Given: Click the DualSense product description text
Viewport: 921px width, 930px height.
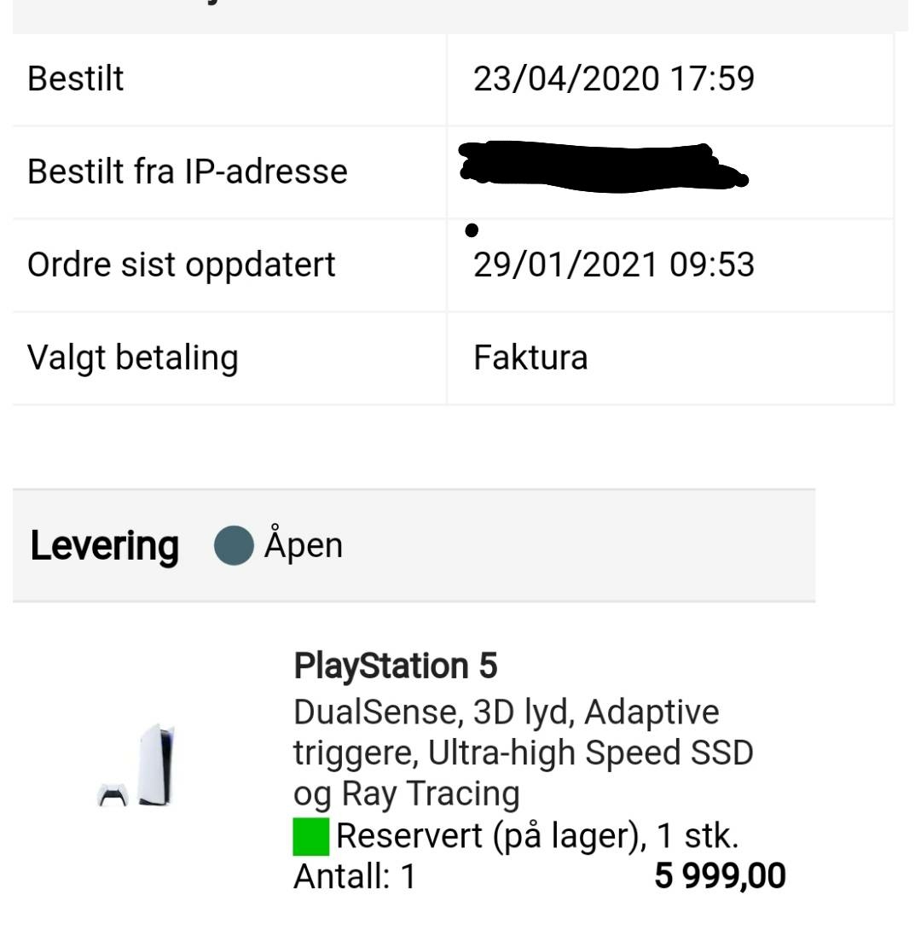Looking at the screenshot, I should pos(524,752).
